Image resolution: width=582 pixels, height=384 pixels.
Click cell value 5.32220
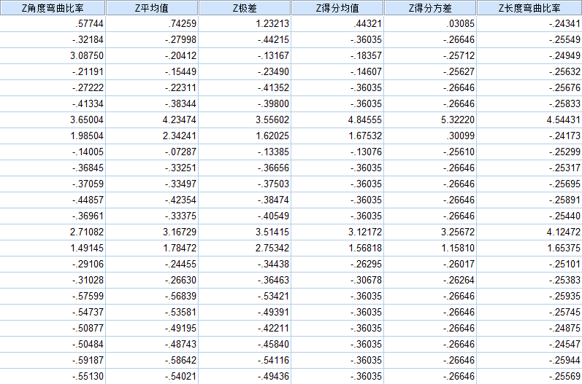pos(458,119)
